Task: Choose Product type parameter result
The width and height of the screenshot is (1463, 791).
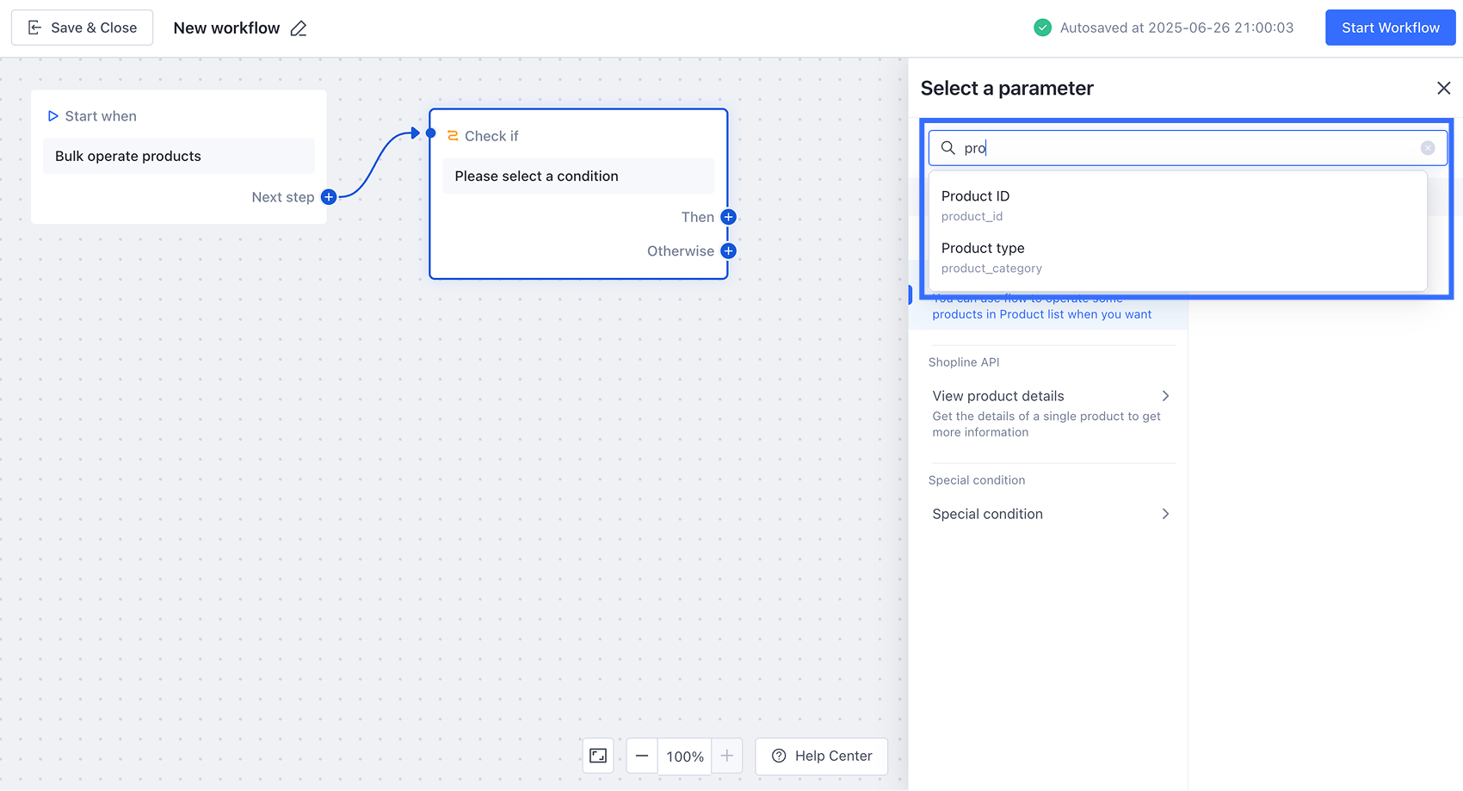Action: pos(983,256)
